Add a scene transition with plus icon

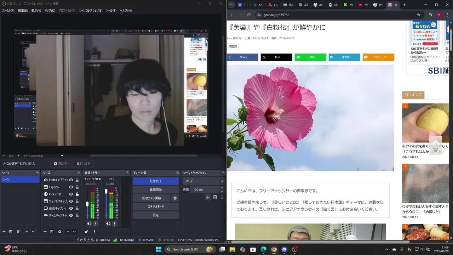tap(208, 197)
